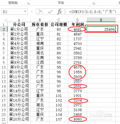Click cell 第2分公司
This screenshot has width=120, height=124.
[x=19, y=34]
